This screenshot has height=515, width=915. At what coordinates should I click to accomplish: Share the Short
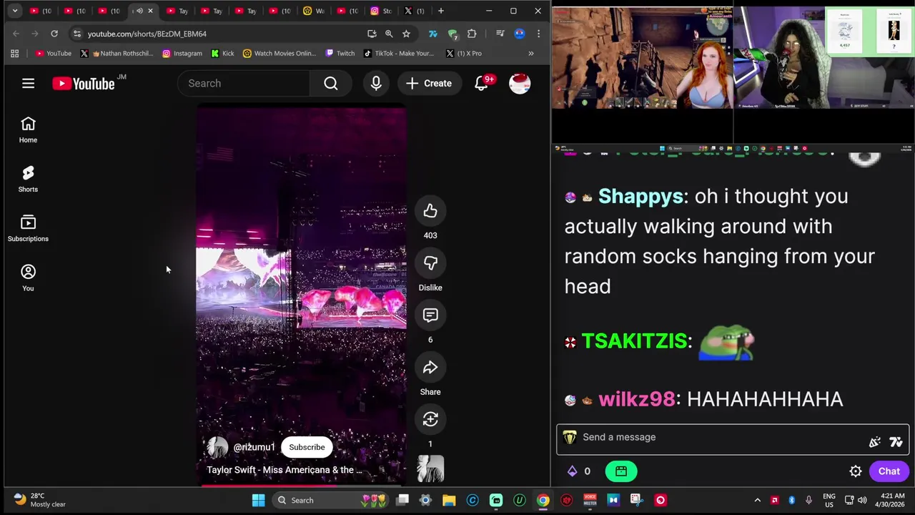[430, 368]
